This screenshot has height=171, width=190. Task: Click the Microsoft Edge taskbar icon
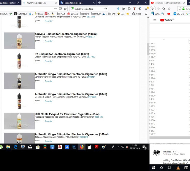tap(15, 147)
